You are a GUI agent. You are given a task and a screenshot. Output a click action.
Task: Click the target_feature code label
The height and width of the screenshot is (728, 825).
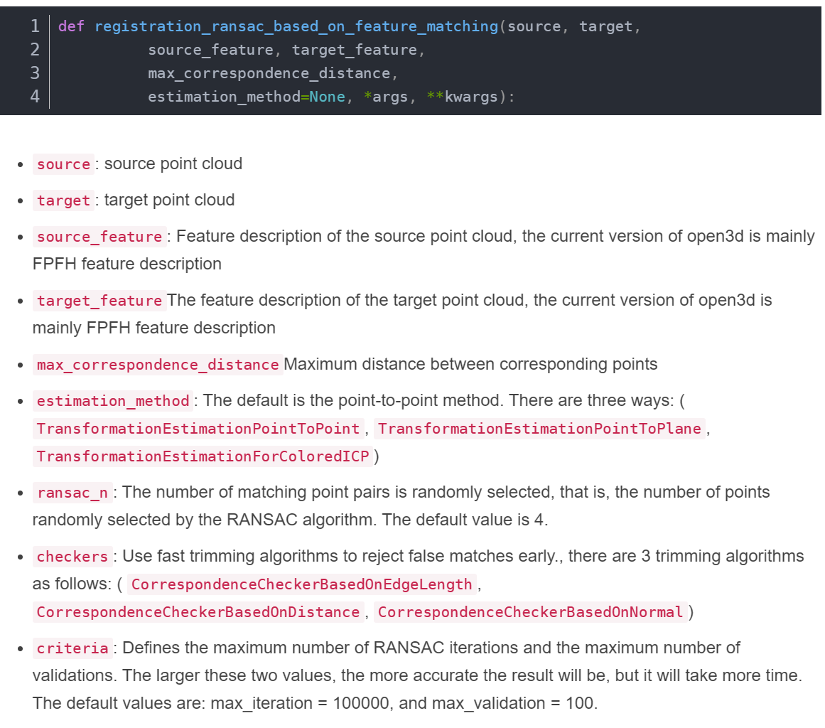(x=98, y=301)
